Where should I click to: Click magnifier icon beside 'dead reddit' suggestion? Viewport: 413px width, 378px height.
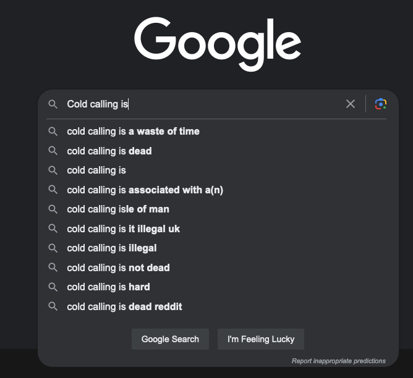pyautogui.click(x=53, y=306)
